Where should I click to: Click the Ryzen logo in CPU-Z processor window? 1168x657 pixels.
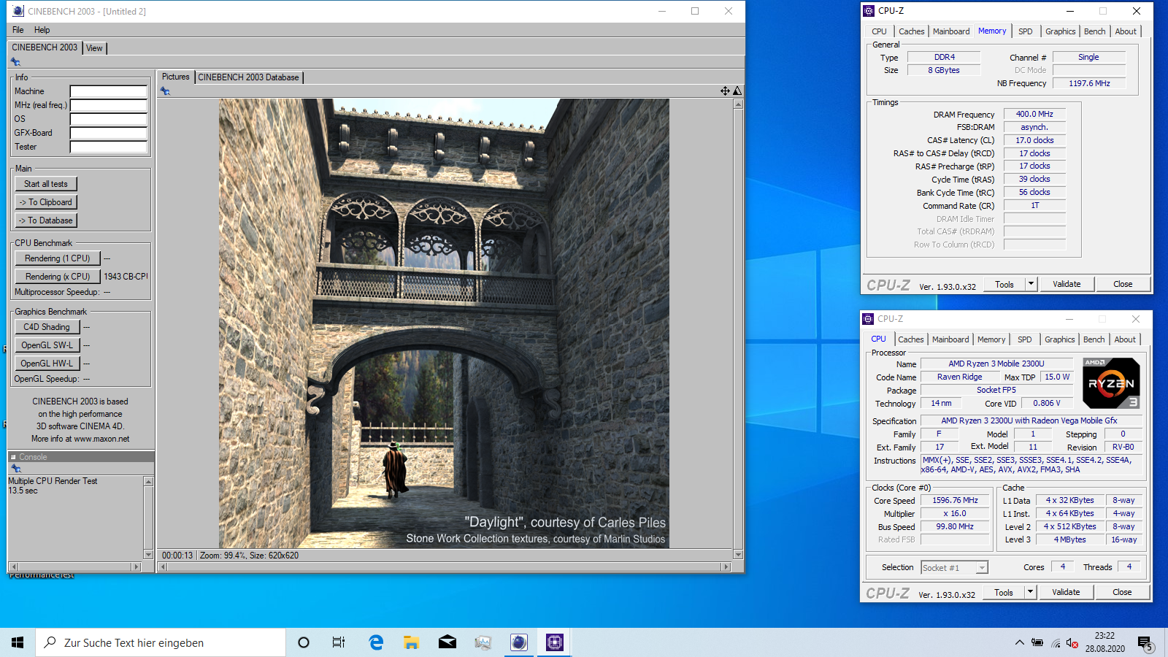[x=1110, y=383]
